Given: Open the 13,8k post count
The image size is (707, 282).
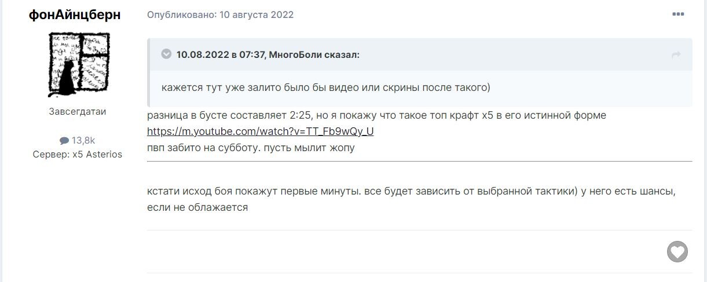Looking at the screenshot, I should pos(83,140).
